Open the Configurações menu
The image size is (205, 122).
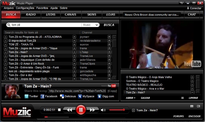pyautogui.click(x=25, y=8)
